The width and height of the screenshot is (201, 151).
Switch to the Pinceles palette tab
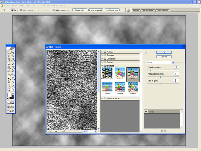click(136, 10)
